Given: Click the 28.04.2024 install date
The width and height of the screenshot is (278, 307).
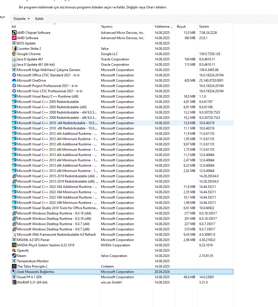Looking at the screenshot, I should click(162, 271).
